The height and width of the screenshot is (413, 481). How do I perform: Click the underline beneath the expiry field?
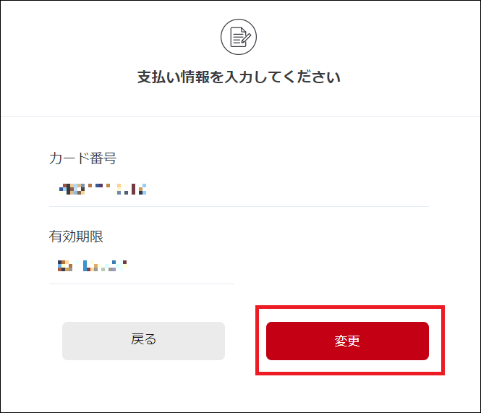click(x=142, y=284)
